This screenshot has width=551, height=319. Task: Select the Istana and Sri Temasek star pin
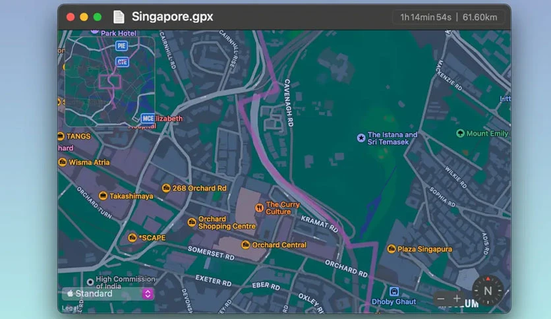[361, 138]
